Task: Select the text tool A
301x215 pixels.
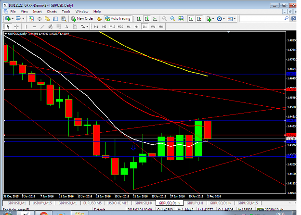Action: [x=66, y=26]
